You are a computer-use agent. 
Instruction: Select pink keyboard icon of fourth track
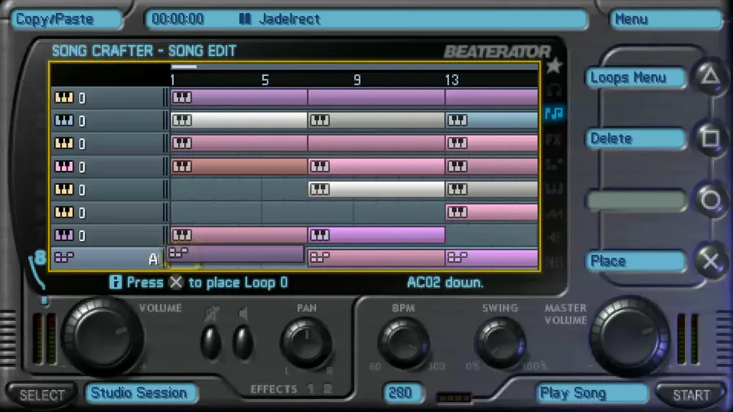point(64,166)
